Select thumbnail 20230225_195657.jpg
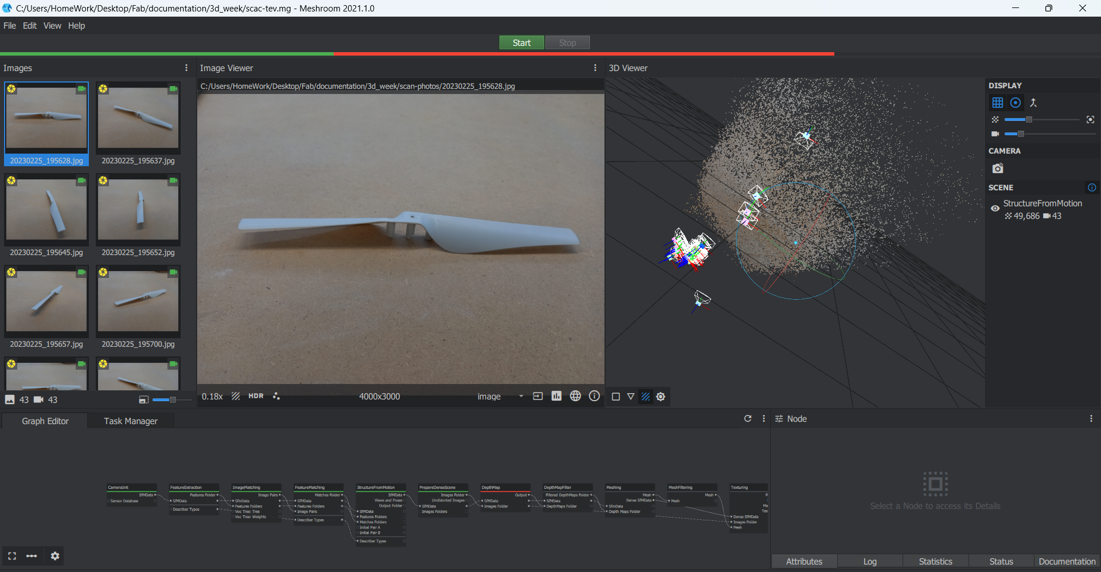1101x572 pixels. tap(46, 307)
